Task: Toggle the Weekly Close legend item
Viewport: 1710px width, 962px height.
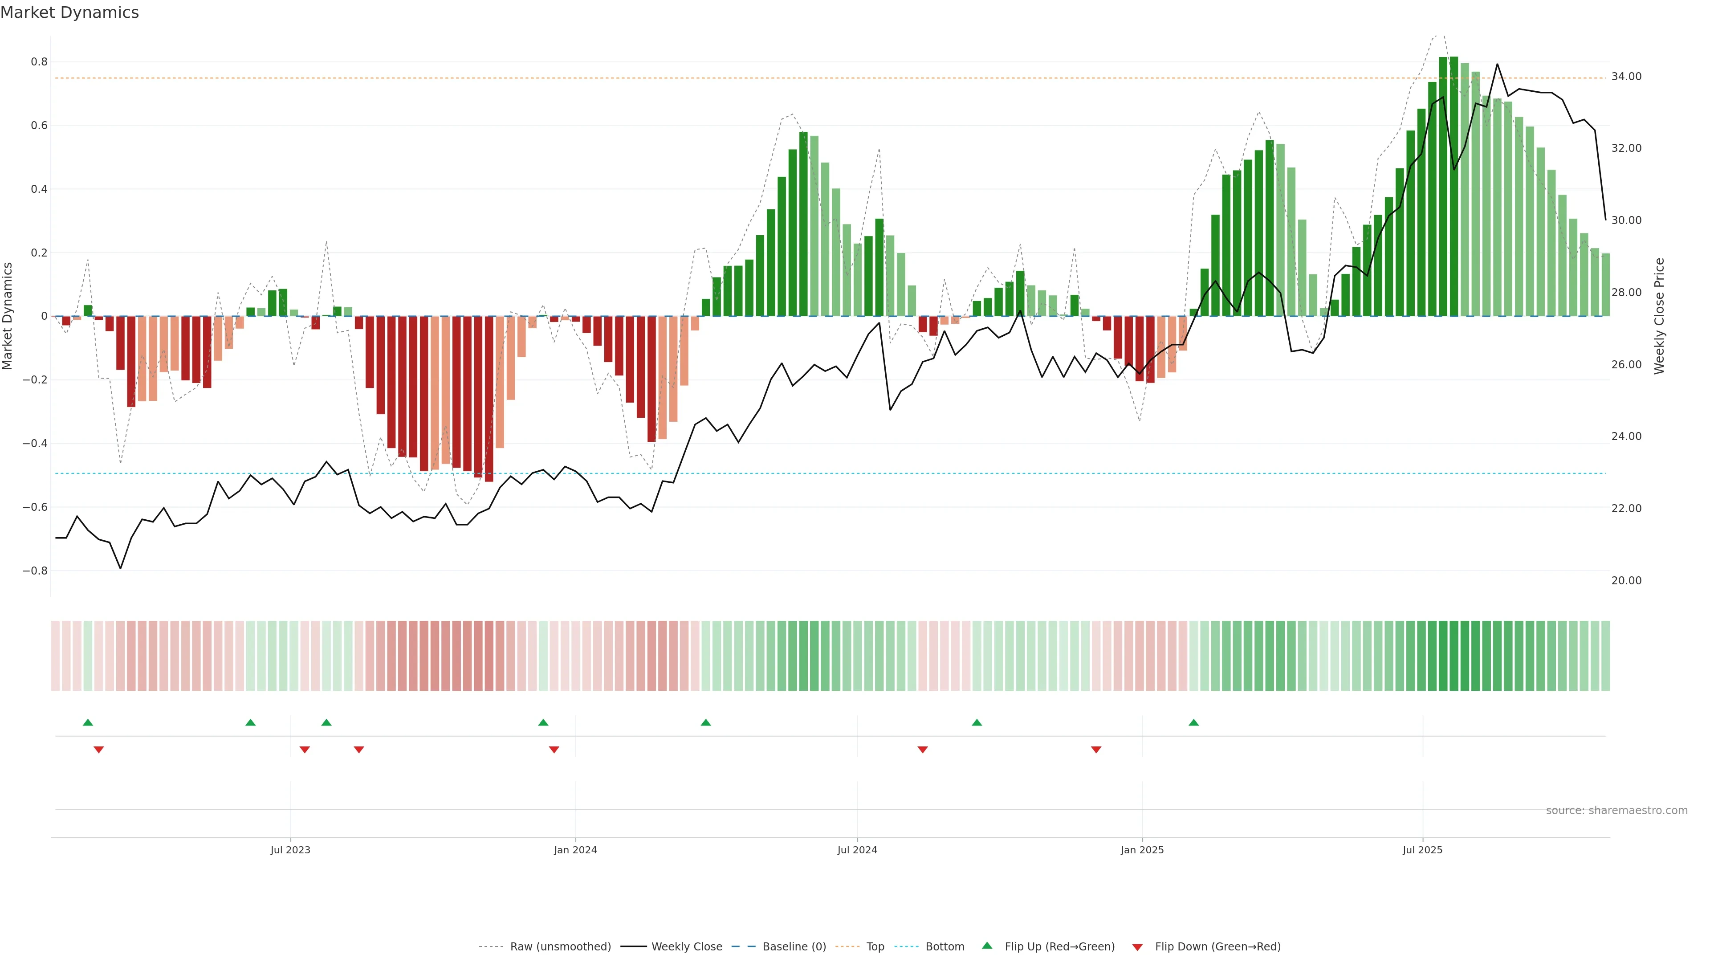Action: coord(686,947)
